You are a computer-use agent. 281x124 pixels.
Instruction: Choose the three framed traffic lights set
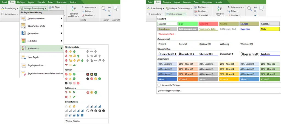(92, 74)
